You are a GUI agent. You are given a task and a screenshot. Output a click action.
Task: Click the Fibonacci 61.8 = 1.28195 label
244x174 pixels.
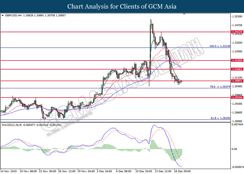(x=220, y=118)
